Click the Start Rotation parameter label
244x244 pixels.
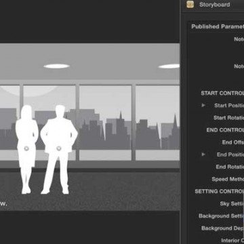(228, 118)
